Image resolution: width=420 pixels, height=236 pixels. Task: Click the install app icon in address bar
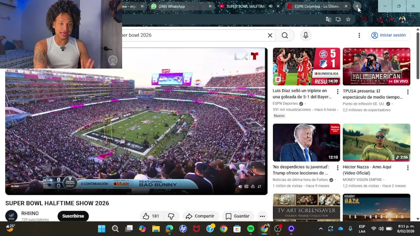click(x=338, y=19)
